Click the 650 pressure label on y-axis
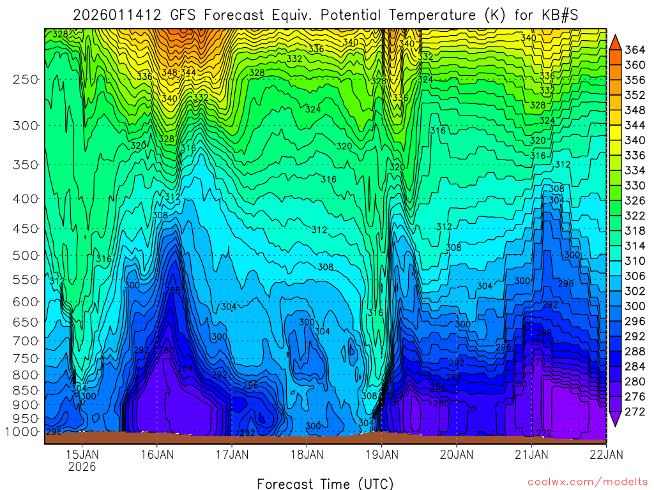The image size is (654, 490). pos(26,322)
